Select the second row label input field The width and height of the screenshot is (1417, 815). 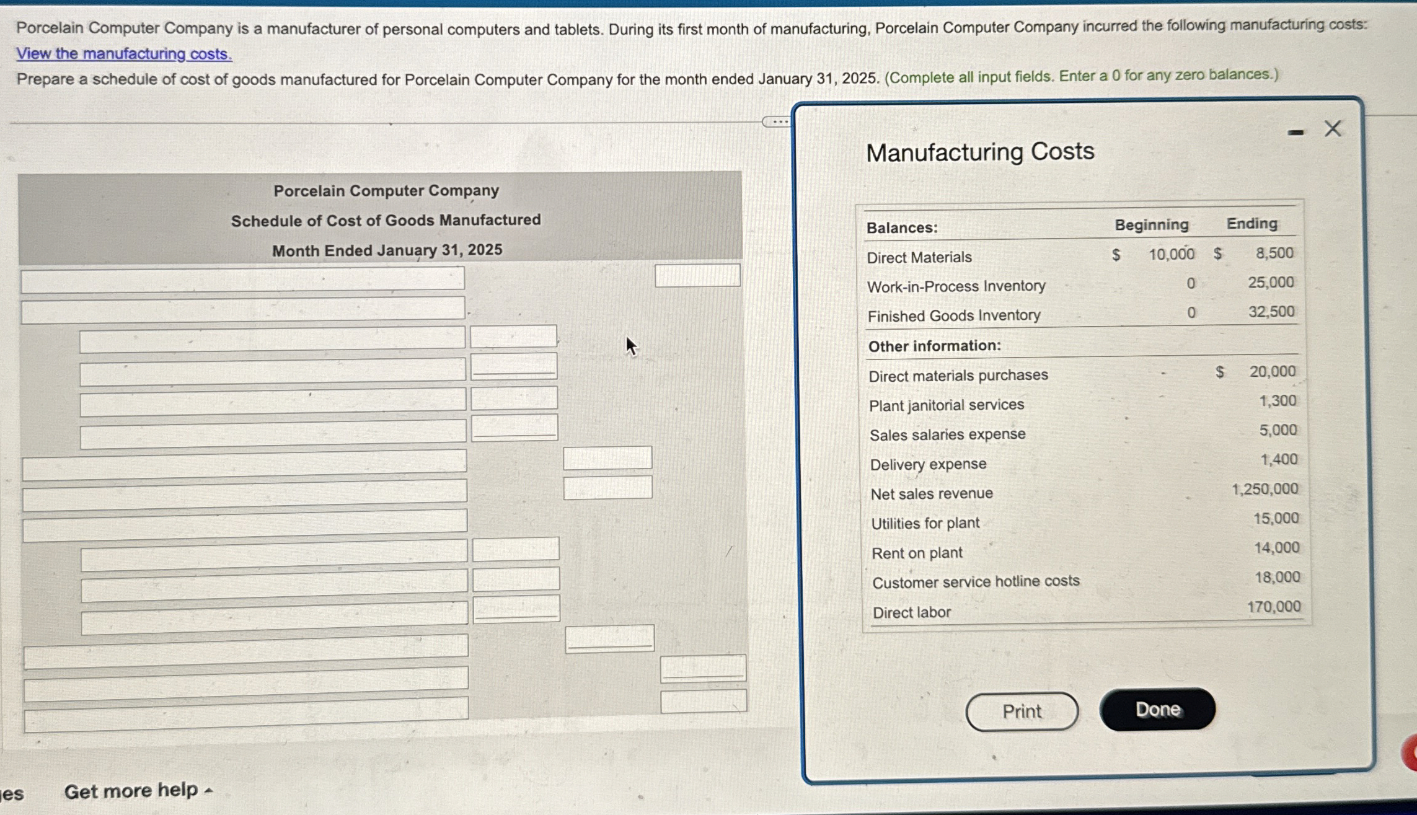[242, 309]
